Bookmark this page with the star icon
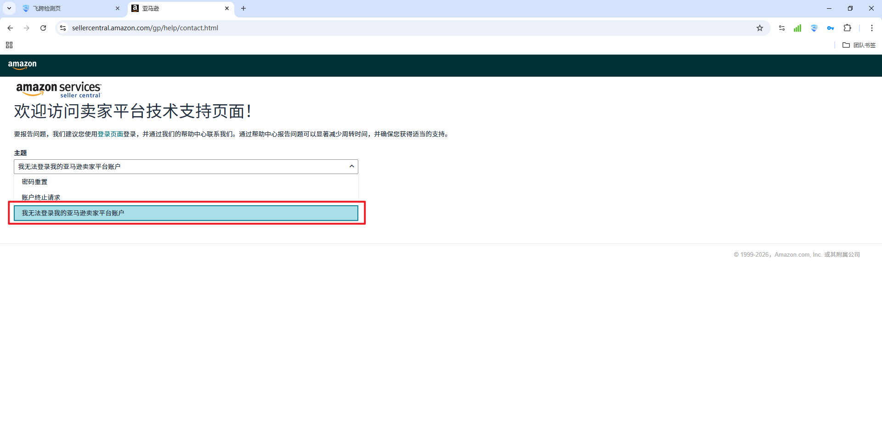The image size is (882, 422). click(x=760, y=28)
